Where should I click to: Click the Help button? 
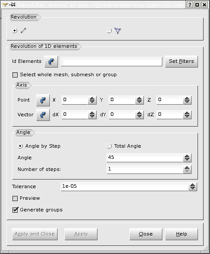point(181,234)
